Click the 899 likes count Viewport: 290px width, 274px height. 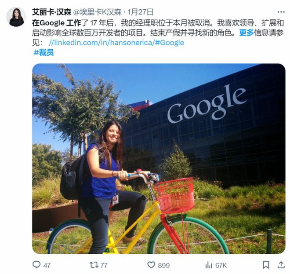tap(164, 266)
